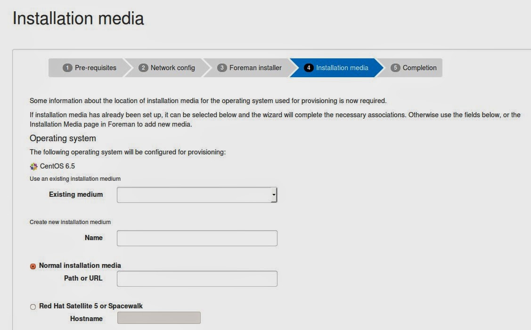This screenshot has width=531, height=330.
Task: Select the Red Hat Satellite 5 or Spacewalk radio button
Action: 33,307
